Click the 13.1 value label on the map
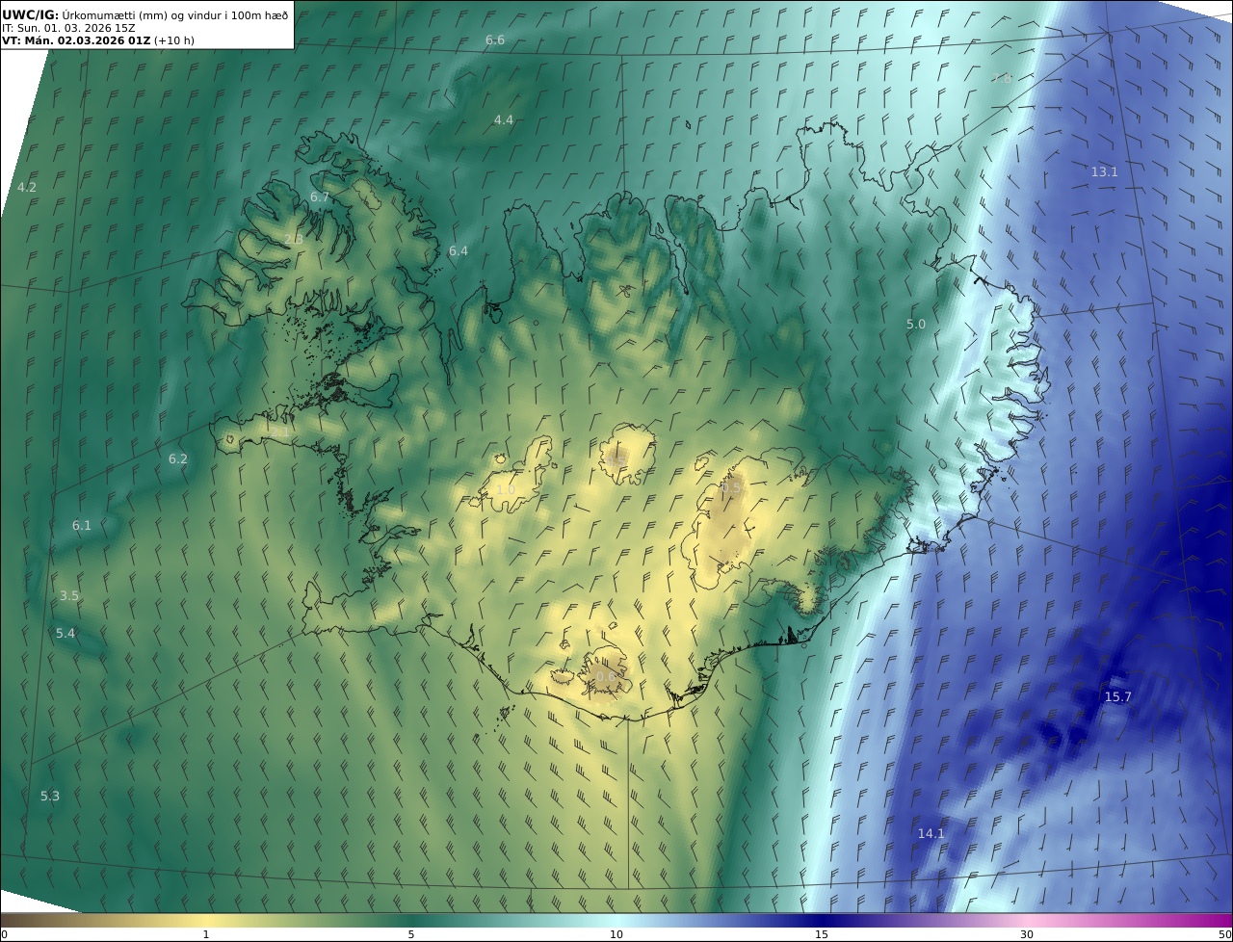Viewport: 1233px width, 942px height. (1105, 172)
